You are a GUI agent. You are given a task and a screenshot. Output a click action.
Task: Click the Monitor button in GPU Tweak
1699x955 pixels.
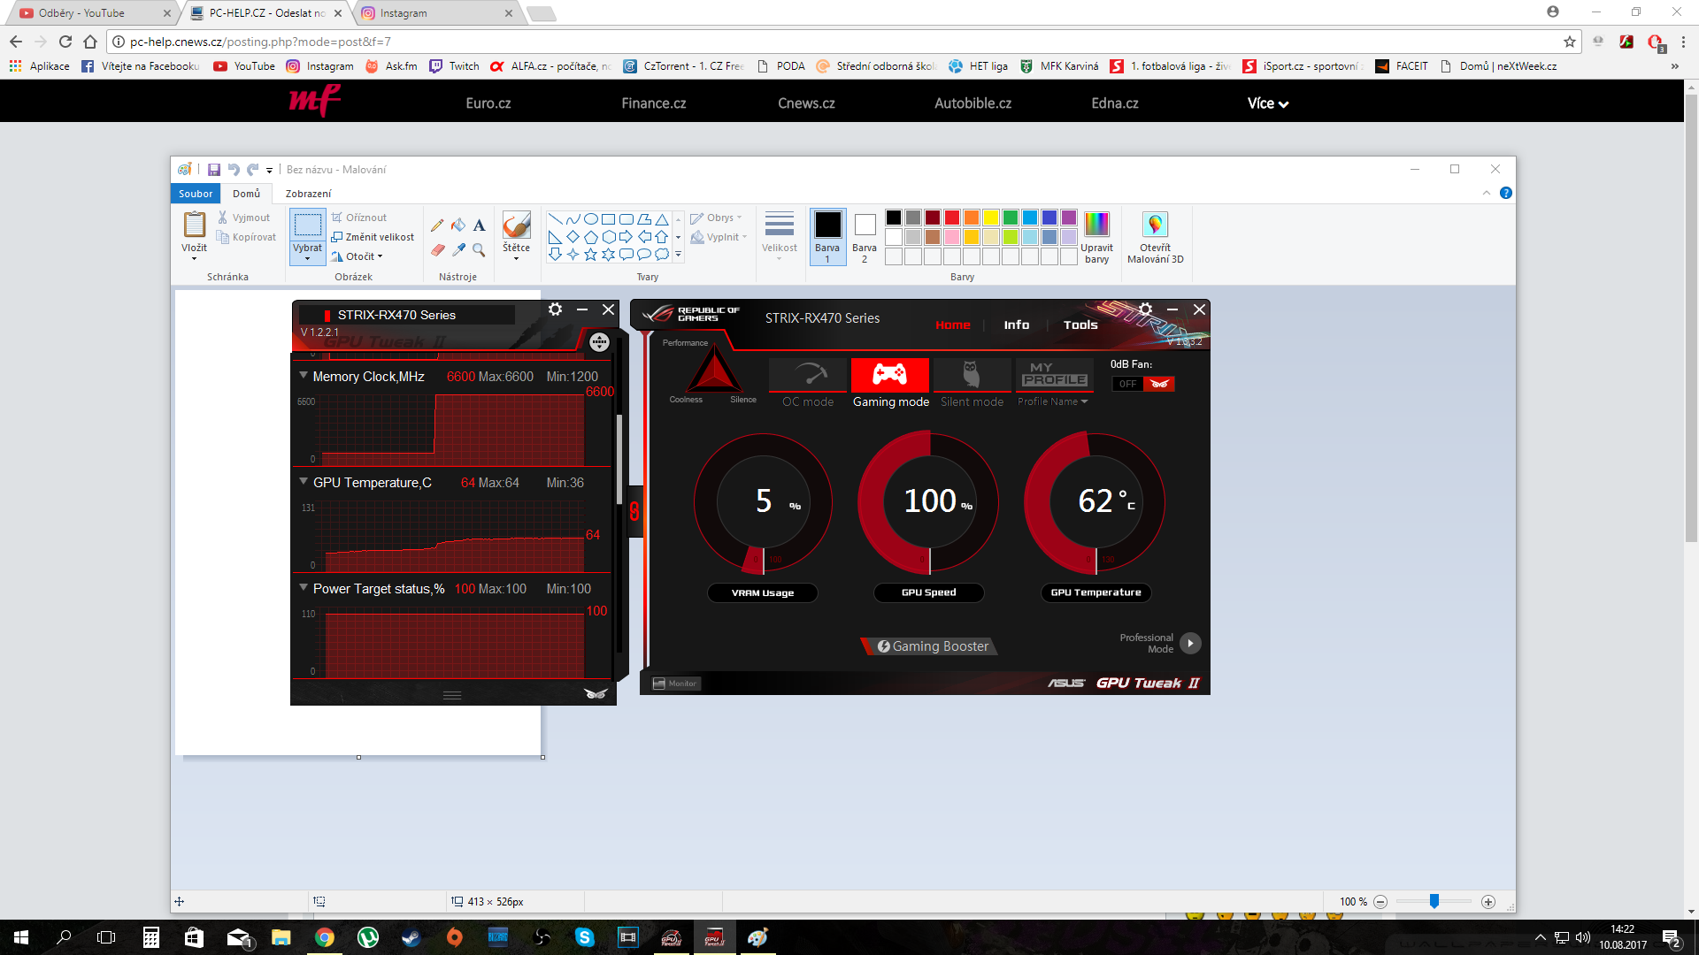[x=675, y=684]
